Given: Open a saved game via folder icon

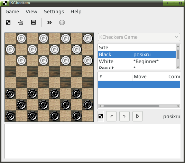Looking at the screenshot, I should point(21,22).
